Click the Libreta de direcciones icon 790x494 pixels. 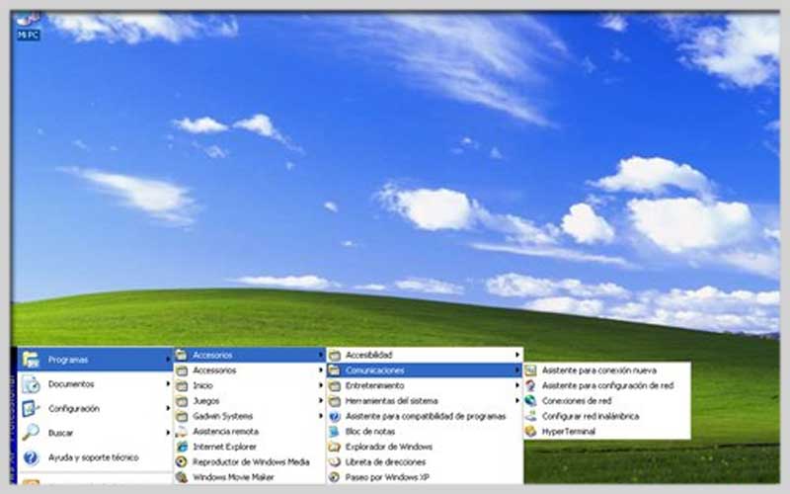335,461
